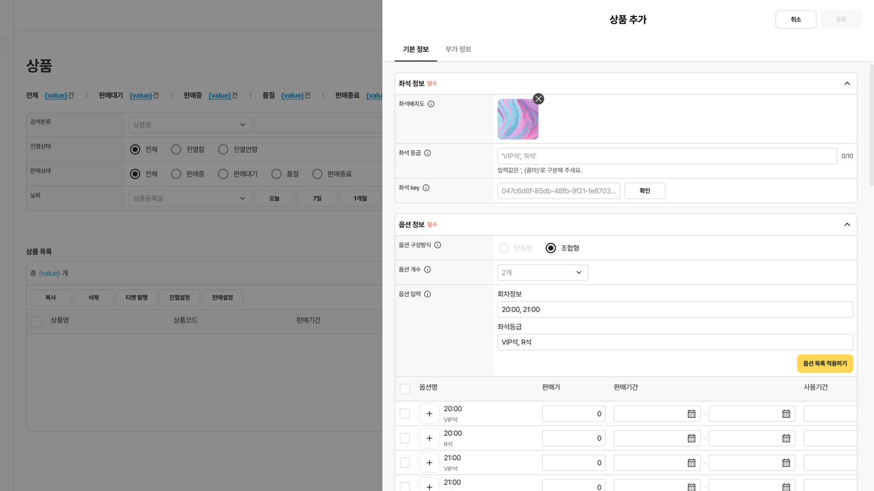Open the 옵션 개수 2개 dropdown

pos(542,273)
